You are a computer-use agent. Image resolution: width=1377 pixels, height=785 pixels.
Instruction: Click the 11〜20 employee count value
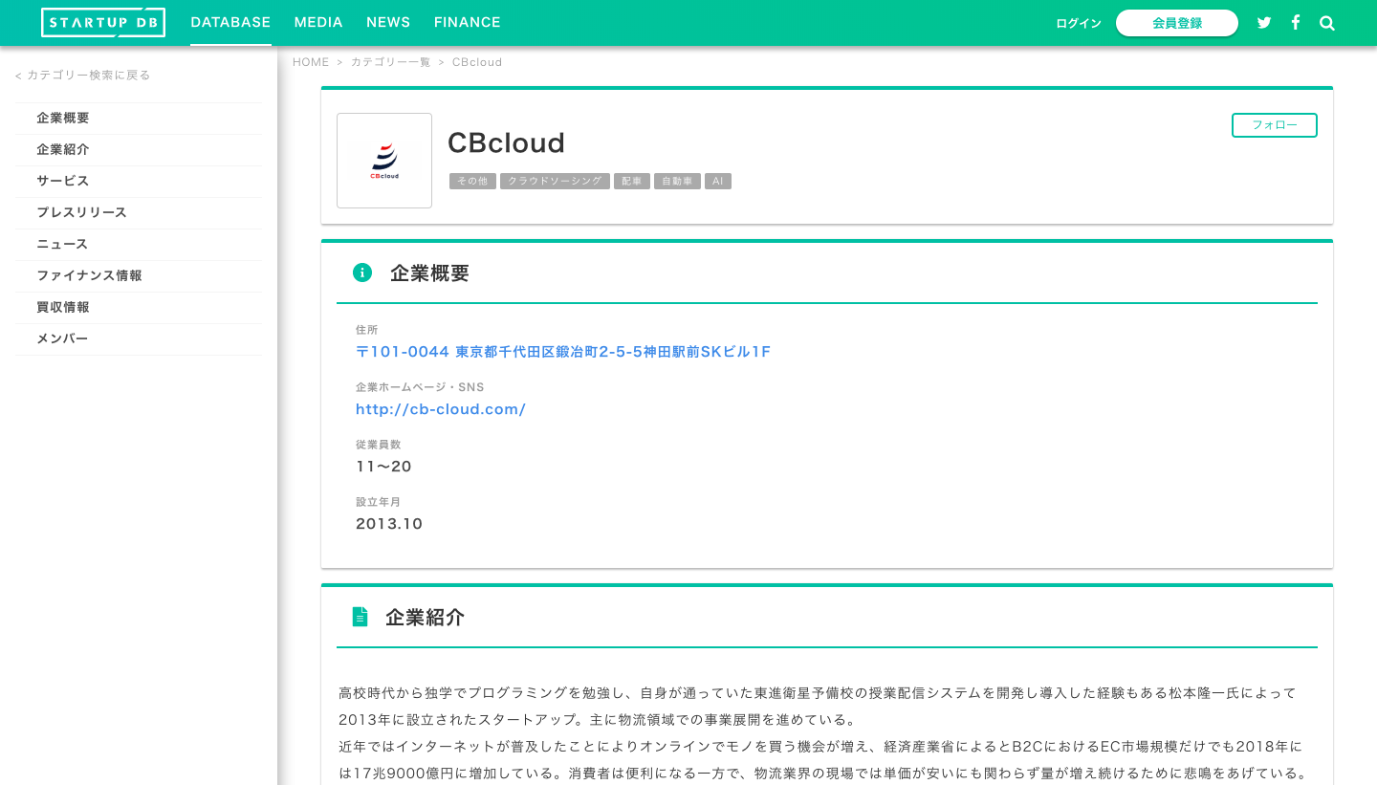coord(383,467)
